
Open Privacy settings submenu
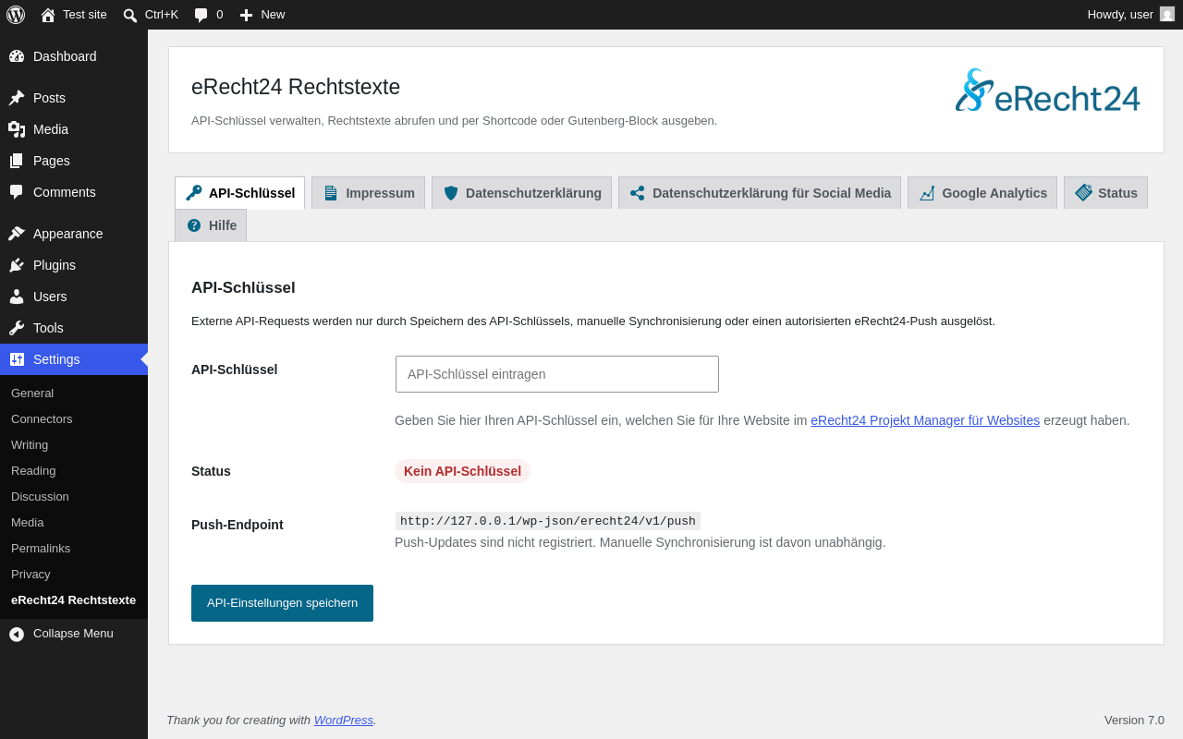[x=30, y=574]
